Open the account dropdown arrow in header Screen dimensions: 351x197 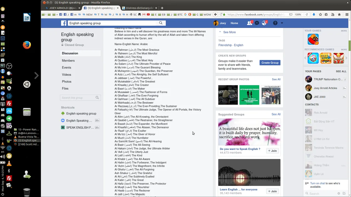coord(282,23)
